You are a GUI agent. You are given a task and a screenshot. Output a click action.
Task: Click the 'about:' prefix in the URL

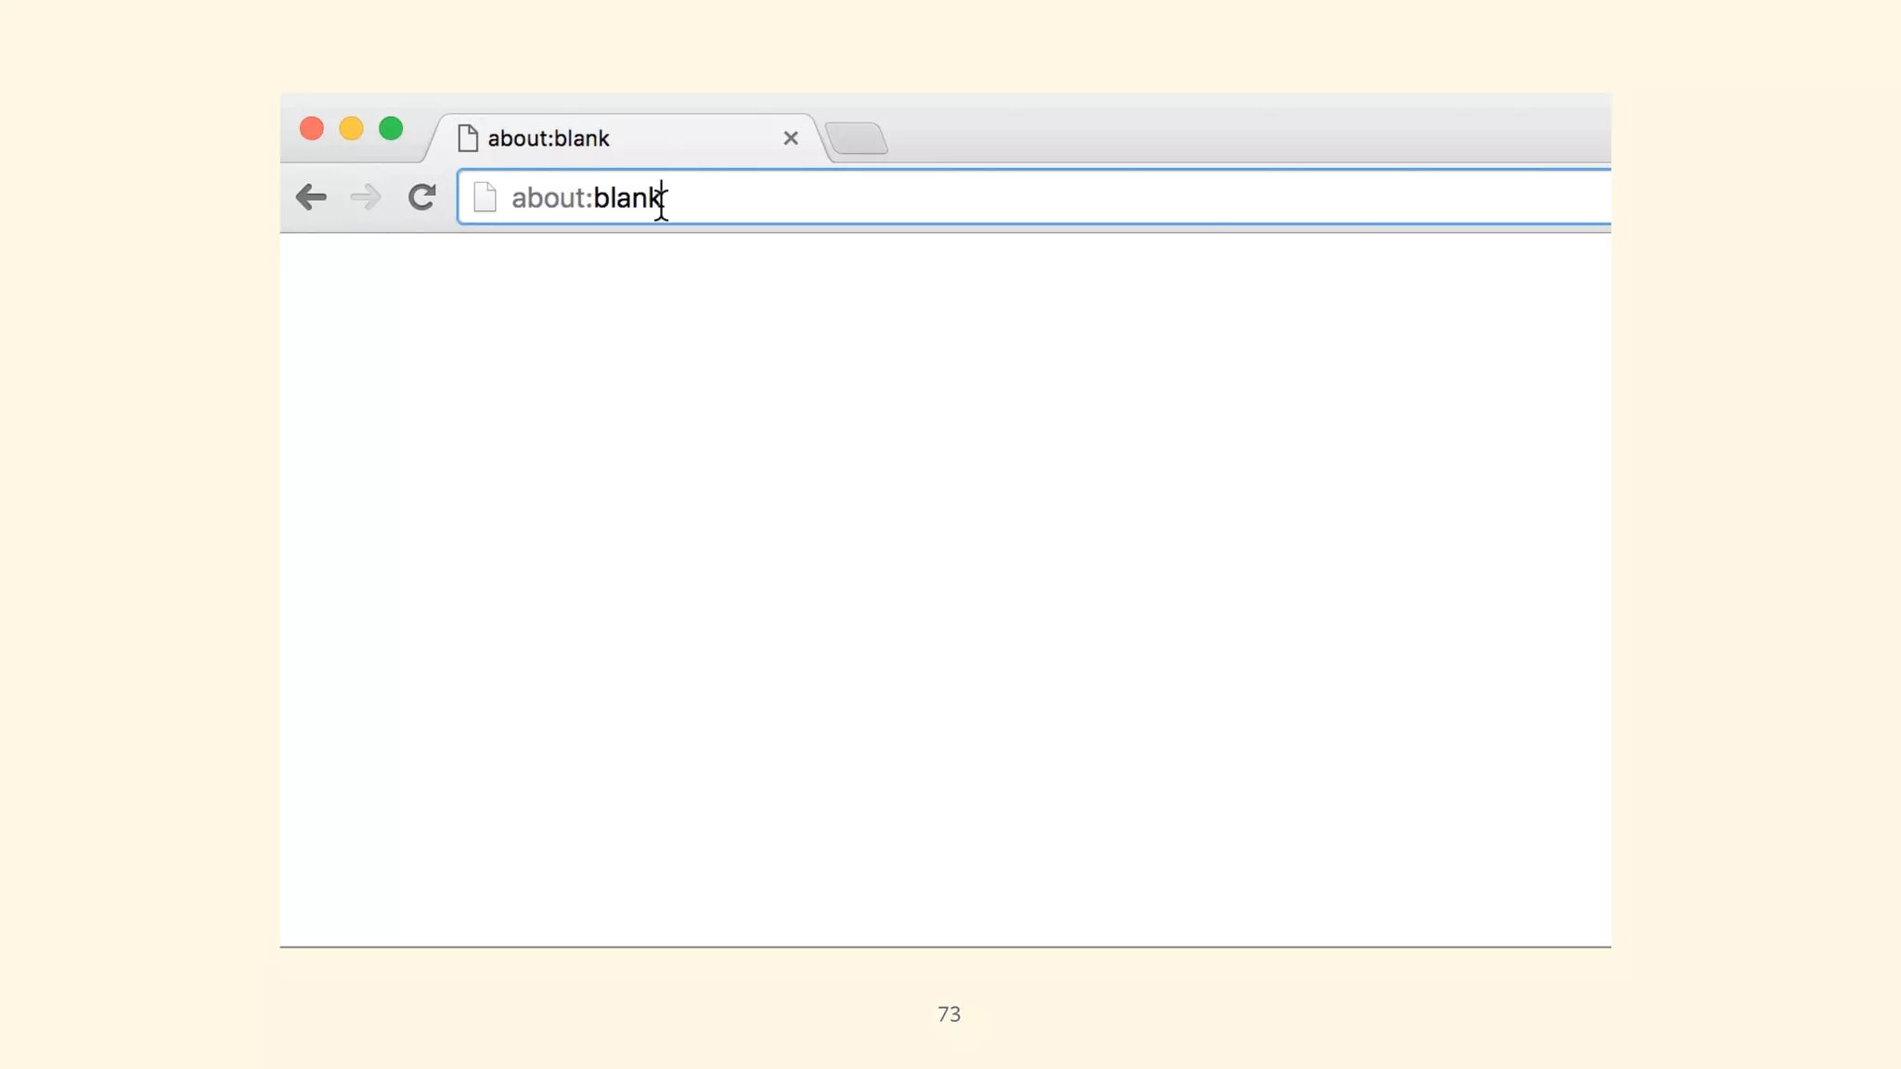pos(551,198)
